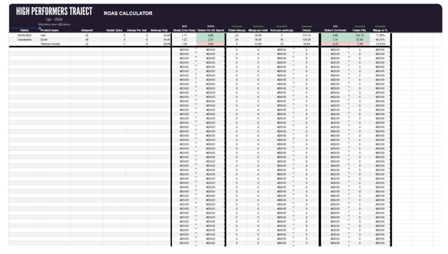The width and height of the screenshot is (448, 254).
Task: Select break even roas cell '1,17'
Action: [x=184, y=35]
